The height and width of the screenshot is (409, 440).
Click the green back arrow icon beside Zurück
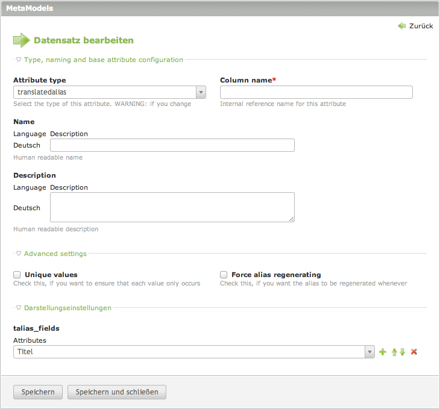point(401,26)
